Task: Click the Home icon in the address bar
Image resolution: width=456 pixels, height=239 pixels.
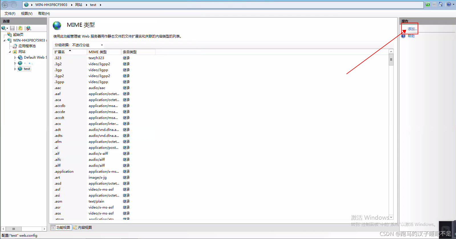Action: coord(441,4)
